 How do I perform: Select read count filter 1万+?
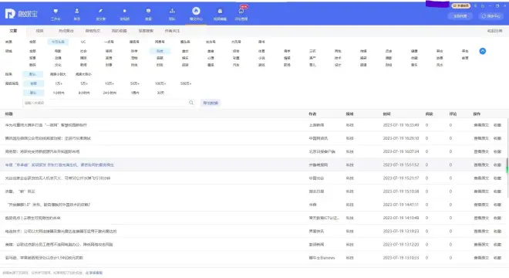(59, 83)
